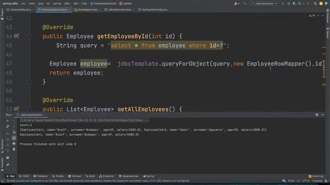
Task: Run JdbcApplication with the green toolbar play button
Action: (283, 4)
